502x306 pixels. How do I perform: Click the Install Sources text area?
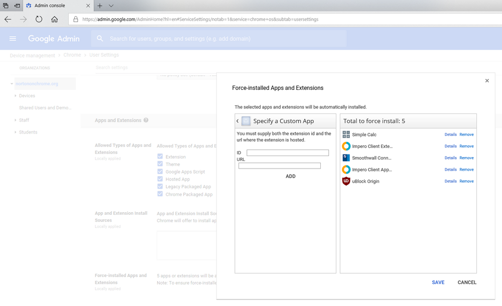187,245
